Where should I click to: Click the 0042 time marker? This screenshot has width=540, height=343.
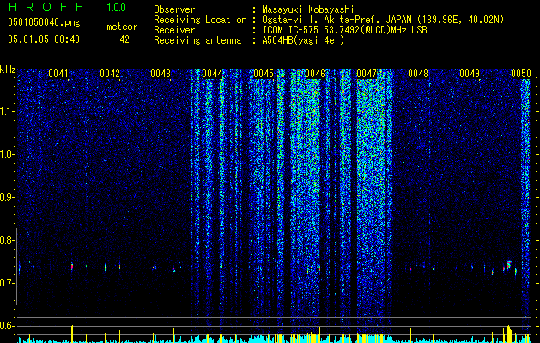(110, 74)
